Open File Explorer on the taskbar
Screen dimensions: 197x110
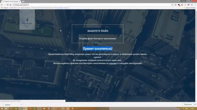point(6,108)
